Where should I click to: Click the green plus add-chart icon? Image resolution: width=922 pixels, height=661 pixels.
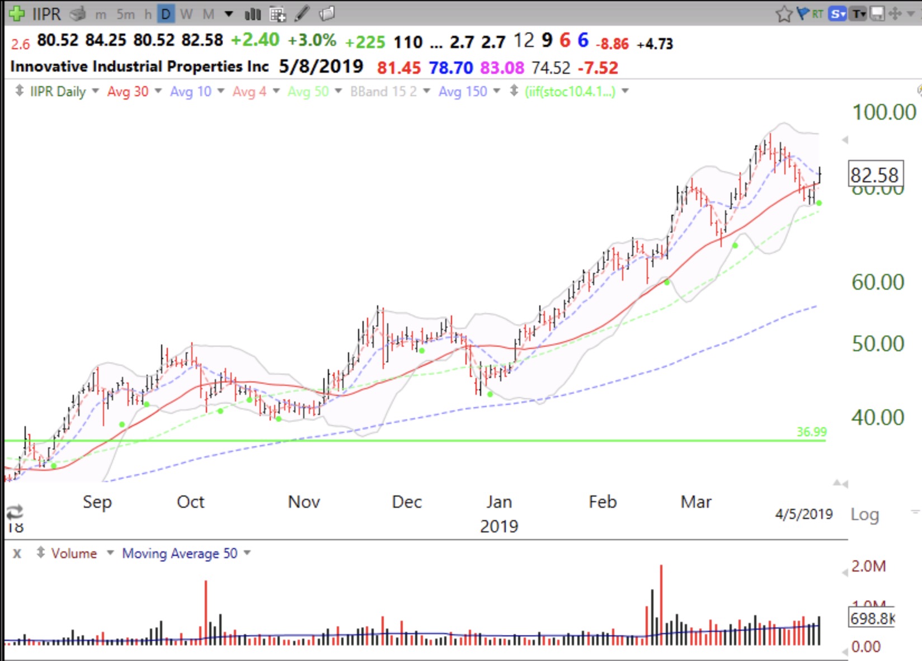(17, 13)
